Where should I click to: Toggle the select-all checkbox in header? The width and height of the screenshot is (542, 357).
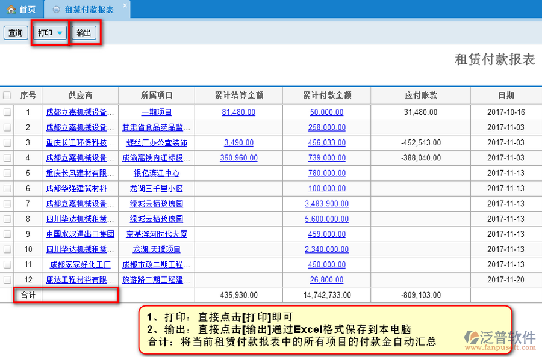pyautogui.click(x=7, y=95)
